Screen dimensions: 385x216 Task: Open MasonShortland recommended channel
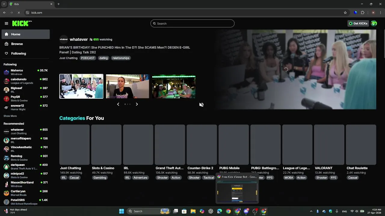(x=26, y=184)
